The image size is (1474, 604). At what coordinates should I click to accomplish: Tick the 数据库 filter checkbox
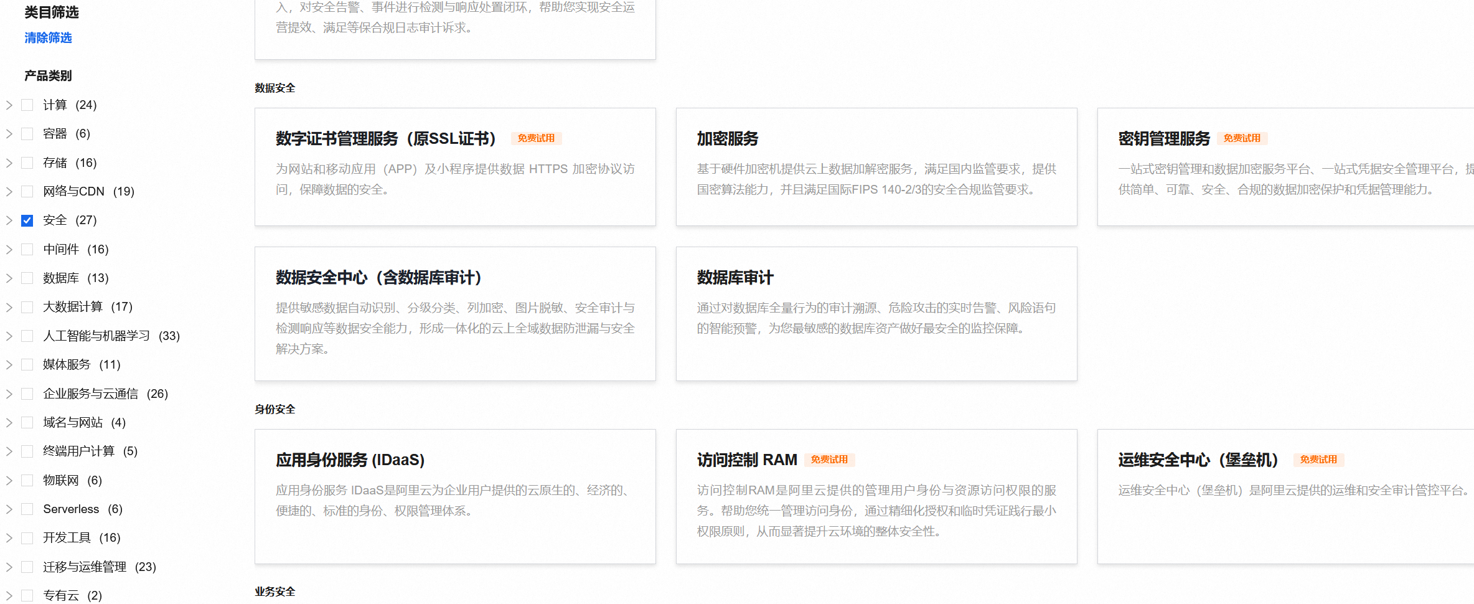(27, 278)
